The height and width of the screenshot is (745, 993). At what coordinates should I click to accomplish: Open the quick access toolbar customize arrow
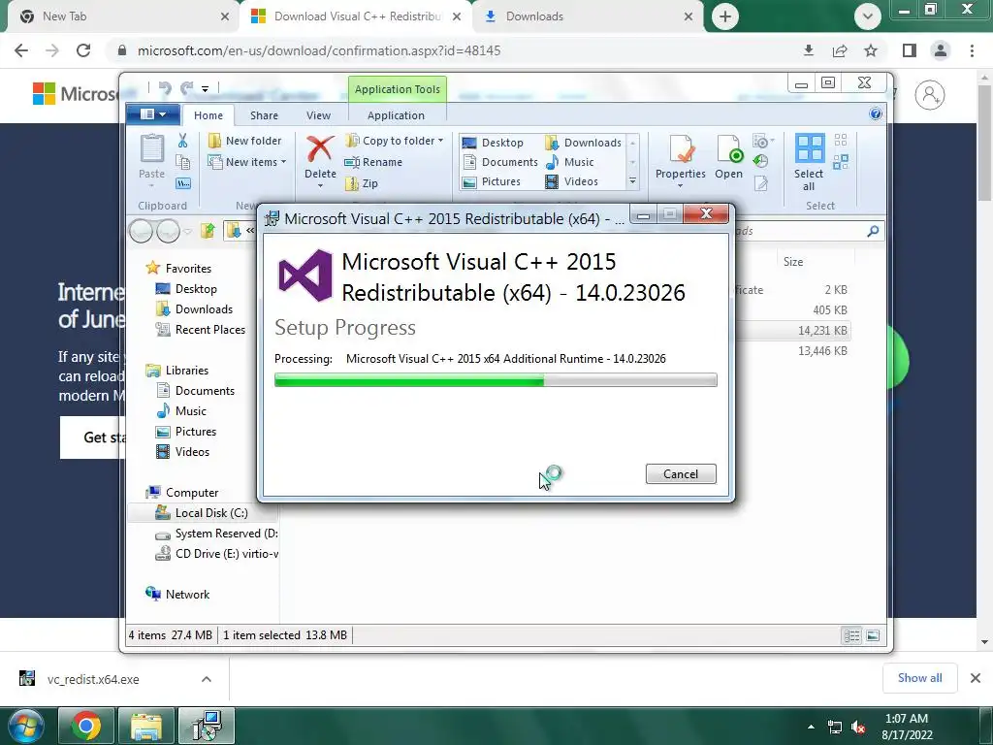point(206,89)
